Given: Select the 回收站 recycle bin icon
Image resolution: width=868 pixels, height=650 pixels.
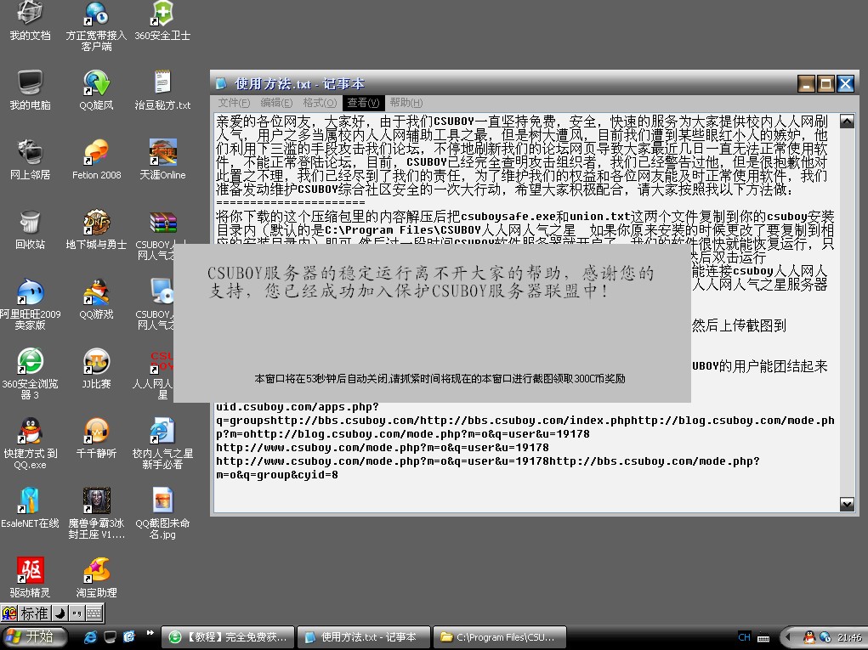Looking at the screenshot, I should click(30, 229).
